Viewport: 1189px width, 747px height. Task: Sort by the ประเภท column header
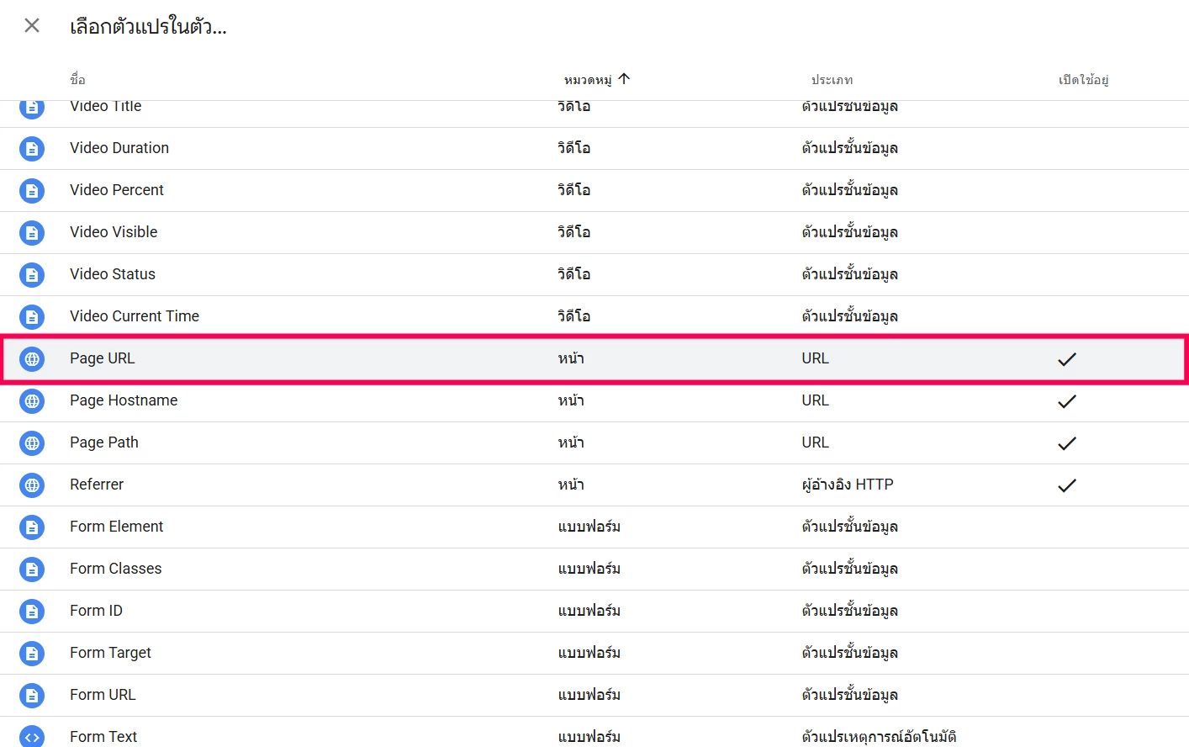pos(832,80)
